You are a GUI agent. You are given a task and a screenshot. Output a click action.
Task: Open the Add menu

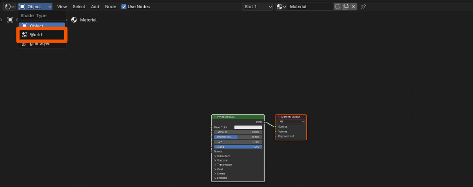pyautogui.click(x=95, y=7)
